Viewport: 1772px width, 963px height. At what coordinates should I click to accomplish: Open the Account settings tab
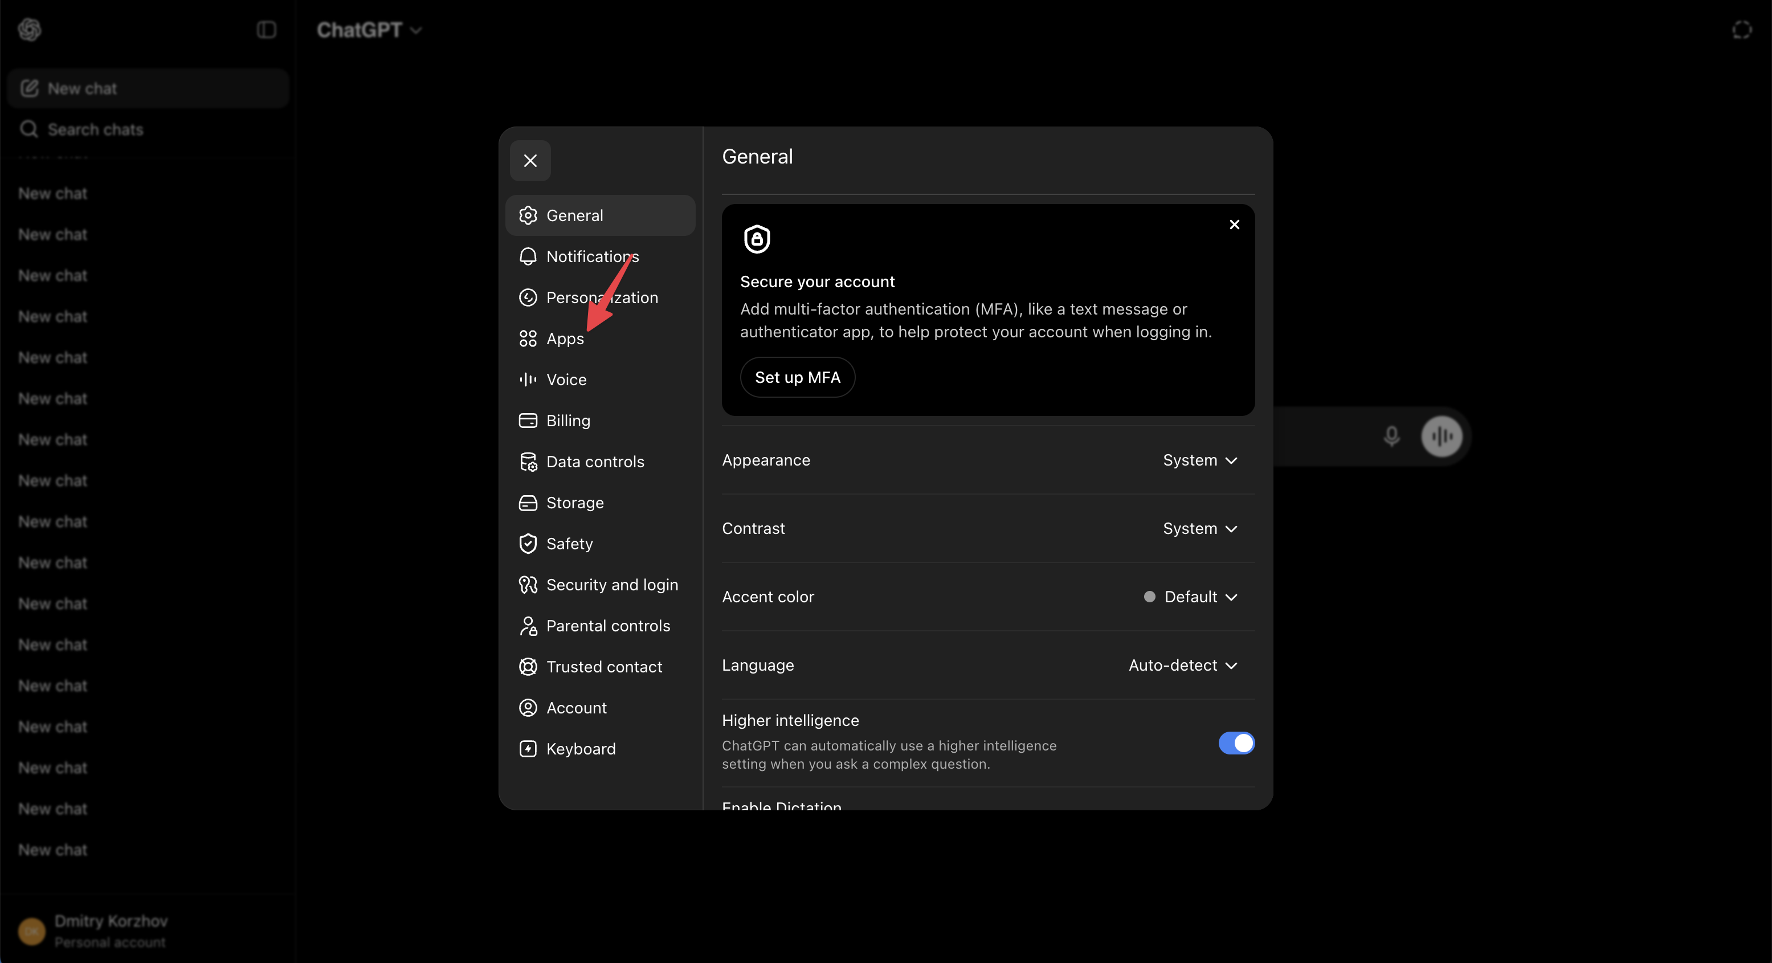tap(600, 708)
